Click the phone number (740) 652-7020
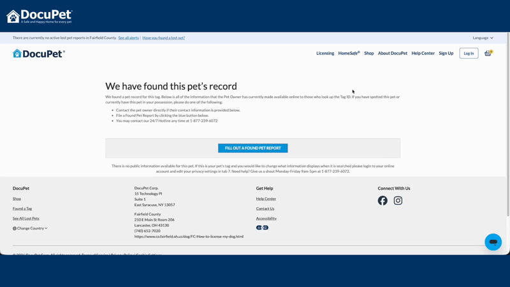510x287 pixels. pyautogui.click(x=147, y=231)
